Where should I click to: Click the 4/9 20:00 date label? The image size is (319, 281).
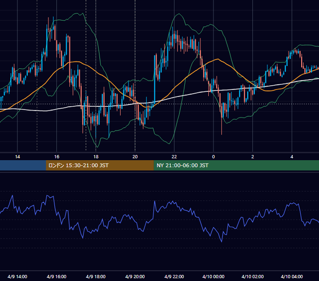(x=135, y=276)
